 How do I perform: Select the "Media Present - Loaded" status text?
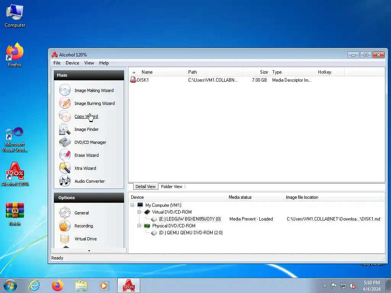251,219
